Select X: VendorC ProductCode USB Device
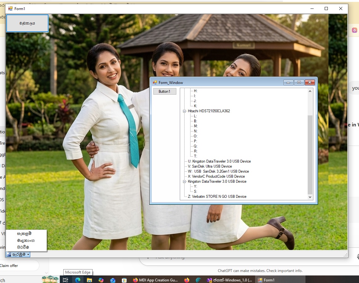The image size is (359, 283). coord(216,176)
